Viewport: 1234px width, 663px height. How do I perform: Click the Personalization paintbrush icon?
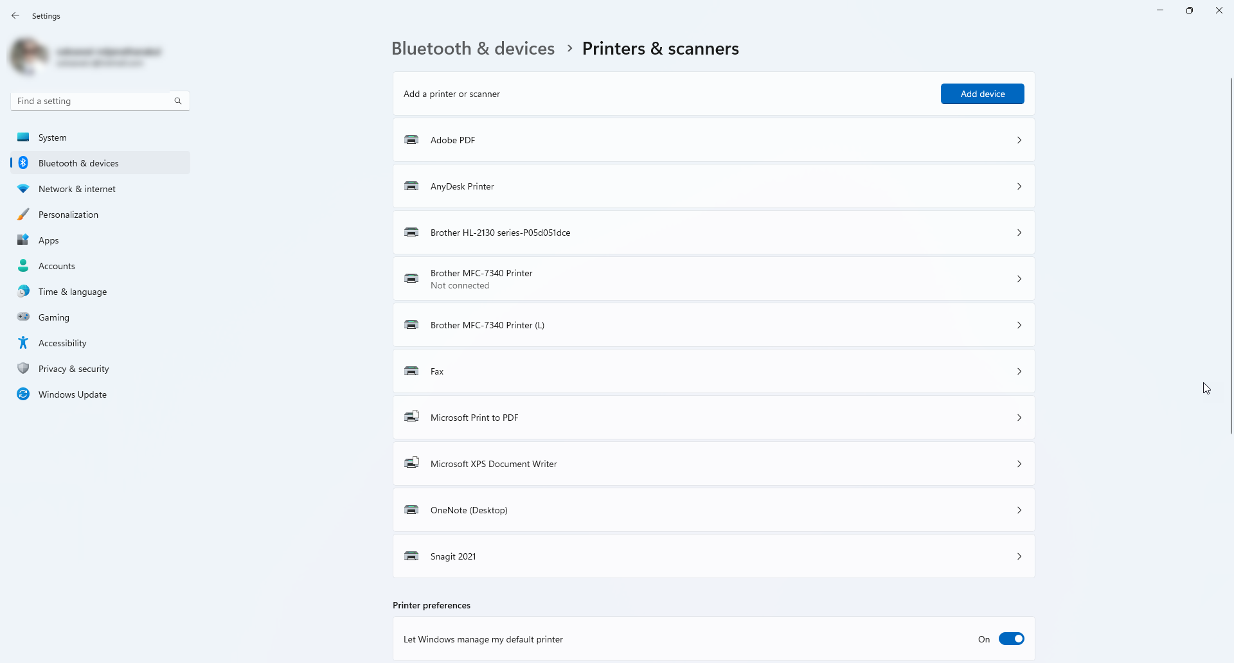[x=23, y=215]
